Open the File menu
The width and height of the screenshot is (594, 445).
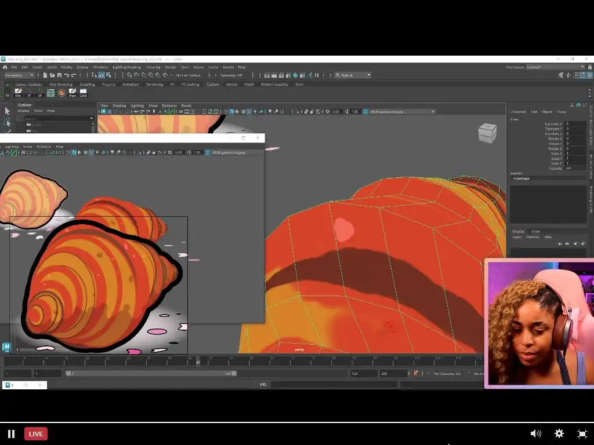tap(14, 67)
